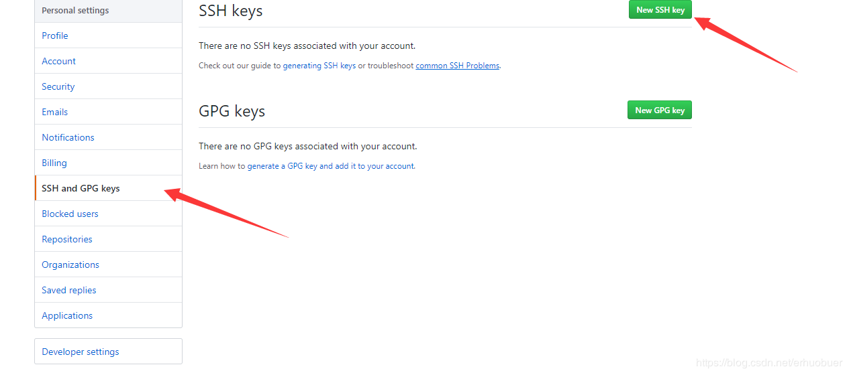Go to Repositories settings
The height and width of the screenshot is (375, 849).
[x=67, y=239]
